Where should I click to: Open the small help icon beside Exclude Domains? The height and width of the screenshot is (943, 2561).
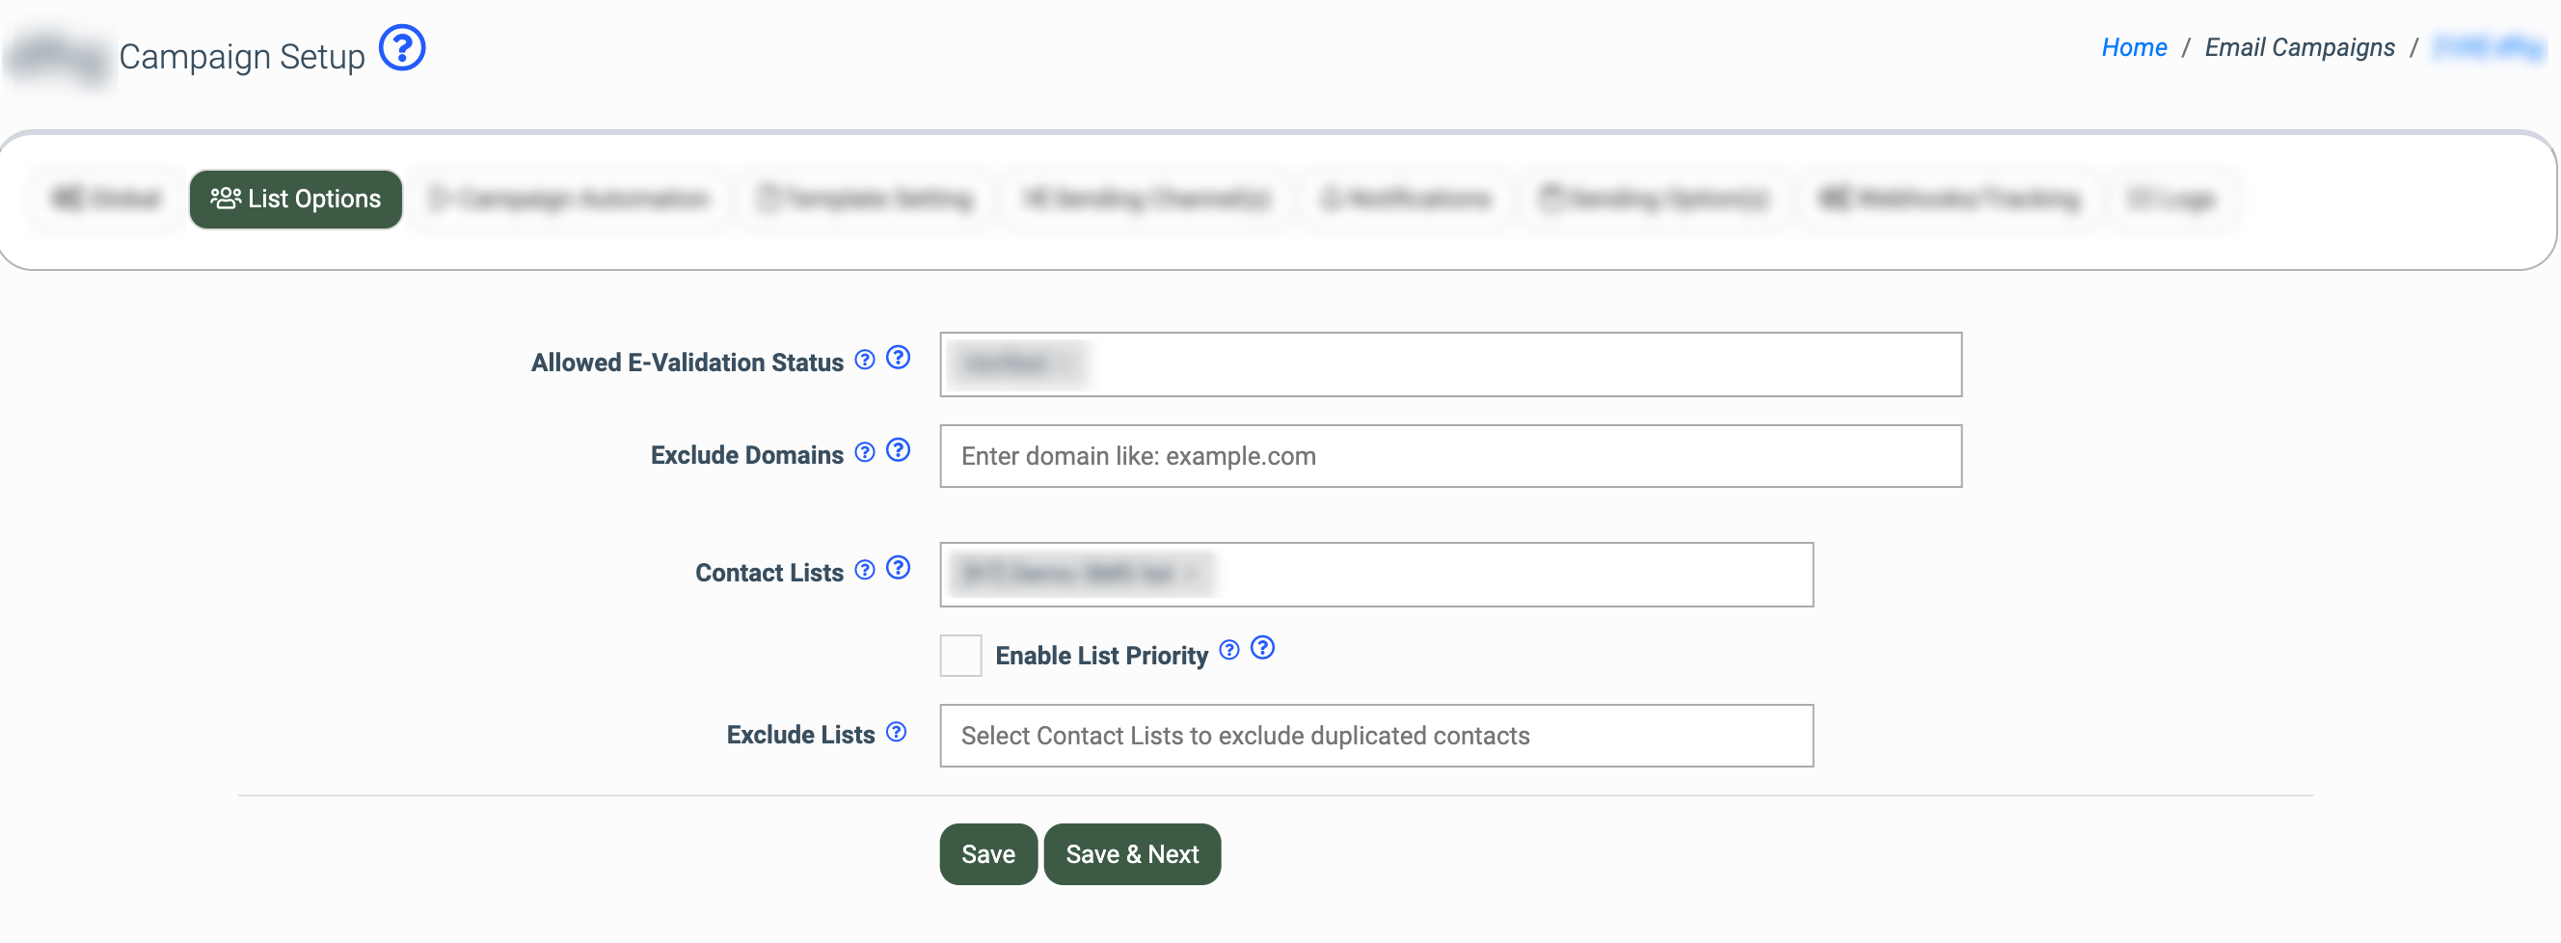(x=865, y=452)
